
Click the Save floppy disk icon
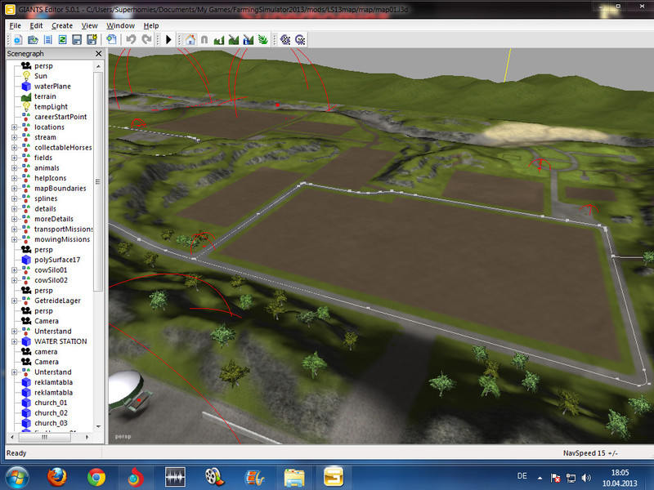(77, 39)
